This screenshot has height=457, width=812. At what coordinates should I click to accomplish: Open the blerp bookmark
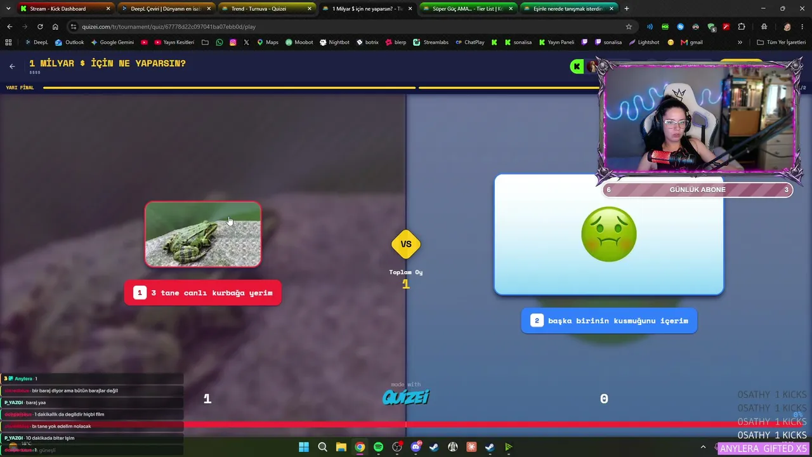(395, 43)
